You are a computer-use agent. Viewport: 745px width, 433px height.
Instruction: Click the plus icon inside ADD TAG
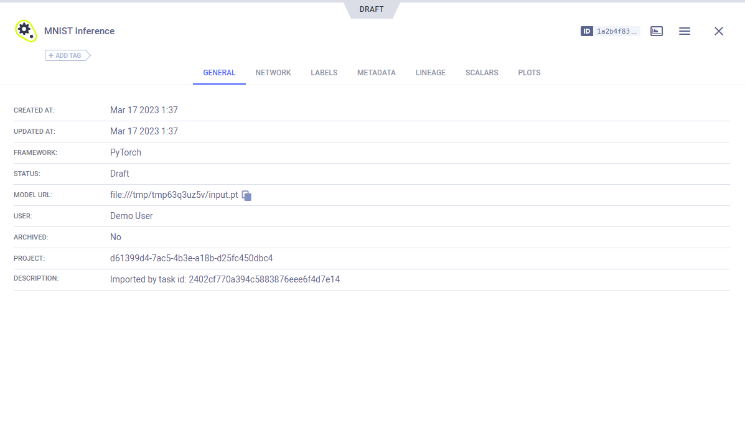(x=52, y=55)
